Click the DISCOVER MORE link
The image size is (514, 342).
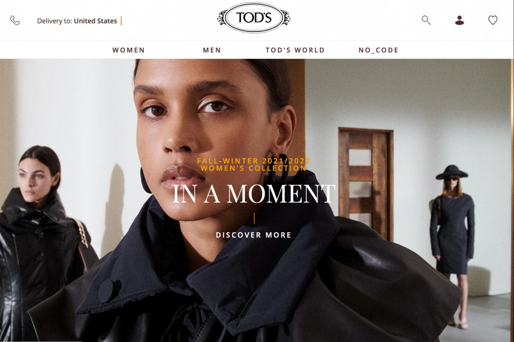pyautogui.click(x=254, y=235)
